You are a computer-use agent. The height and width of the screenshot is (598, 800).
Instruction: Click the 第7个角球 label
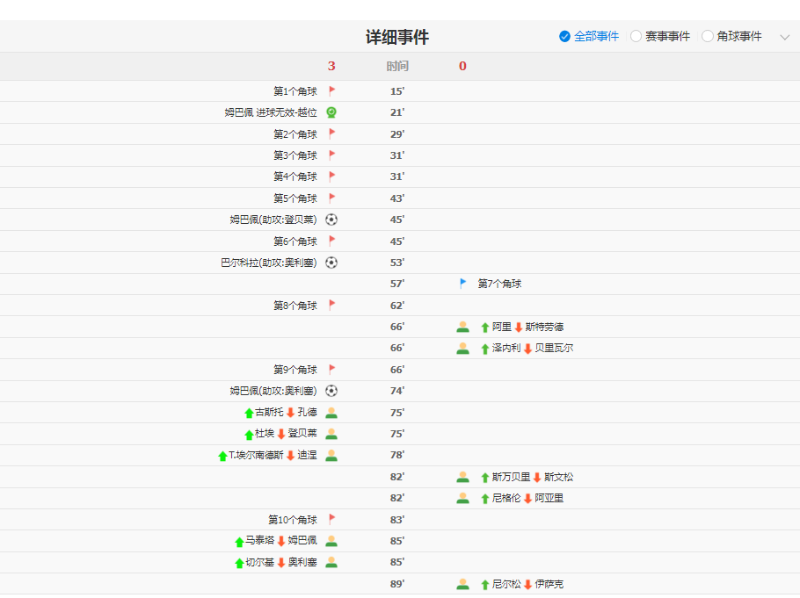499,284
